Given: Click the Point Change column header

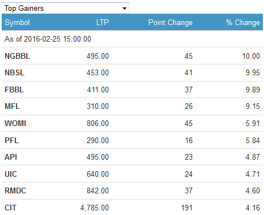Looking at the screenshot, I should (x=170, y=22).
